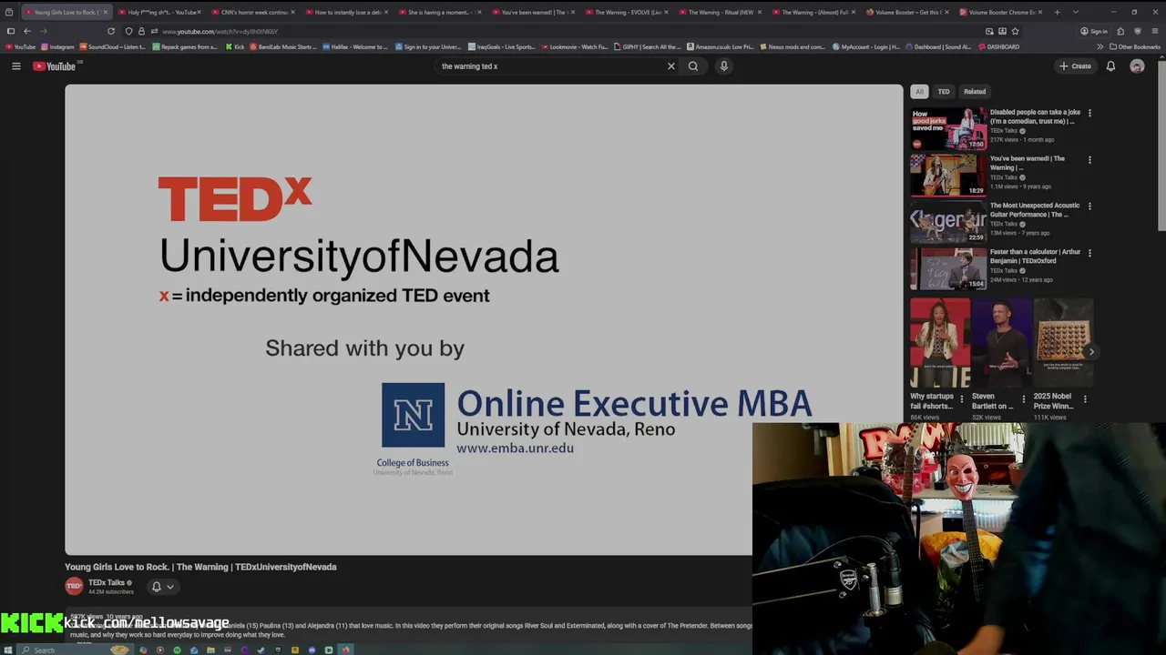Select the All filter chip
Image resolution: width=1166 pixels, height=655 pixels.
coord(919,92)
